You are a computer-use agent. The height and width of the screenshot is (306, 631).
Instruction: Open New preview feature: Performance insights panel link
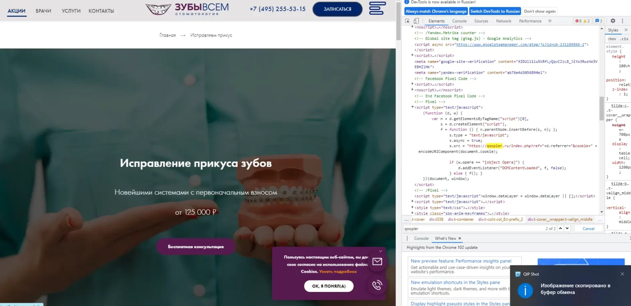coord(461,261)
